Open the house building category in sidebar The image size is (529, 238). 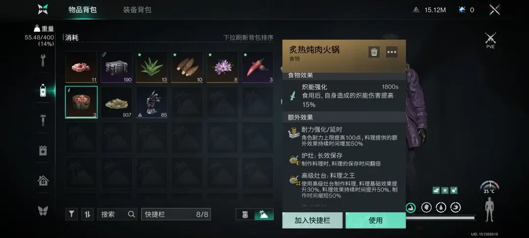43,181
